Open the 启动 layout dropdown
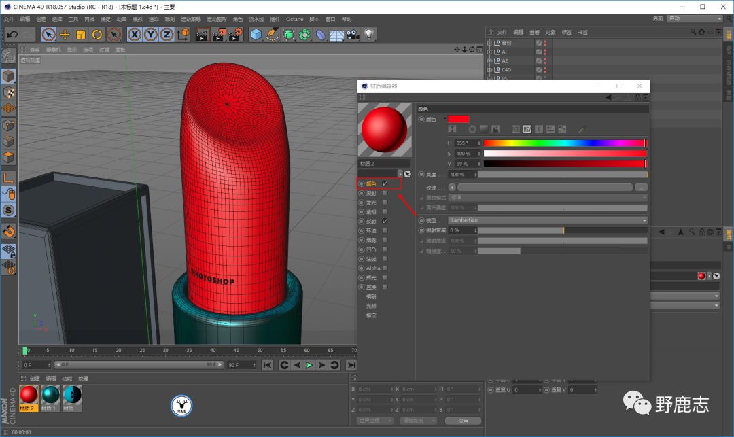Image resolution: width=734 pixels, height=437 pixels. click(x=694, y=18)
